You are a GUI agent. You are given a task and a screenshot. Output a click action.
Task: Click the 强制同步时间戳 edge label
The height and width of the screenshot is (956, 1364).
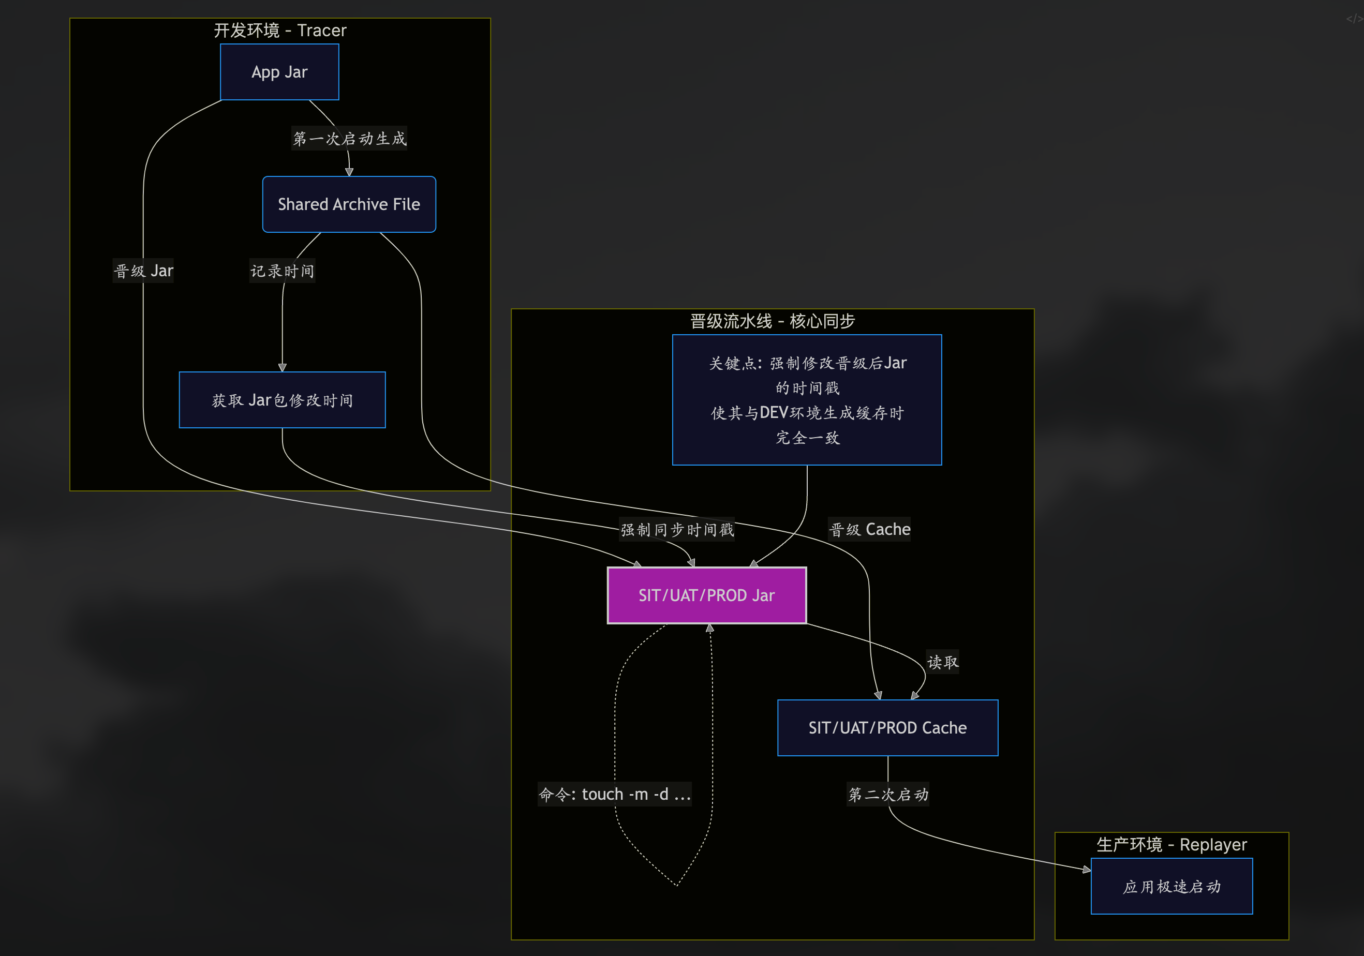(x=677, y=530)
